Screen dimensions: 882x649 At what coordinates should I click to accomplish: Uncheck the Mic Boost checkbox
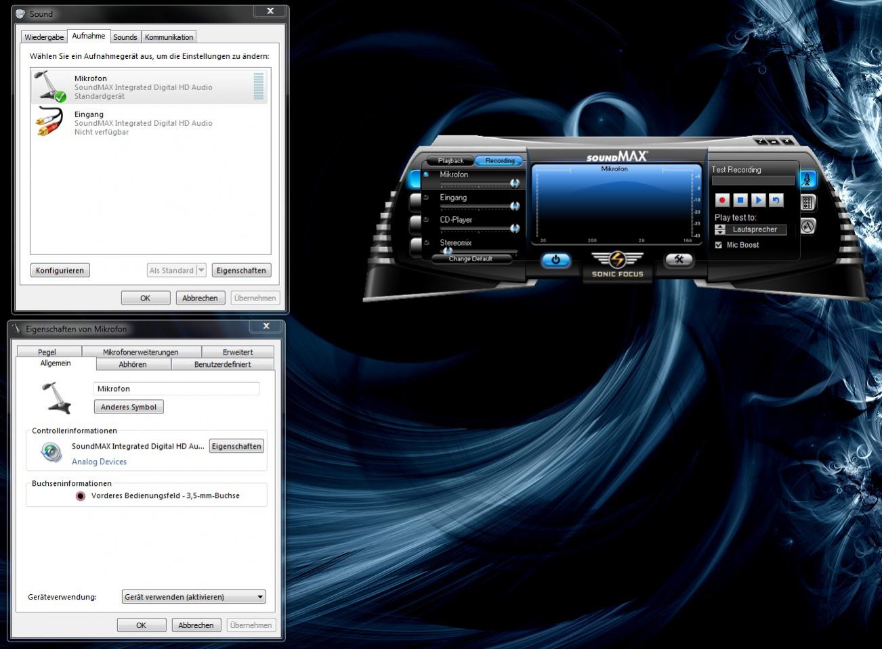point(719,245)
